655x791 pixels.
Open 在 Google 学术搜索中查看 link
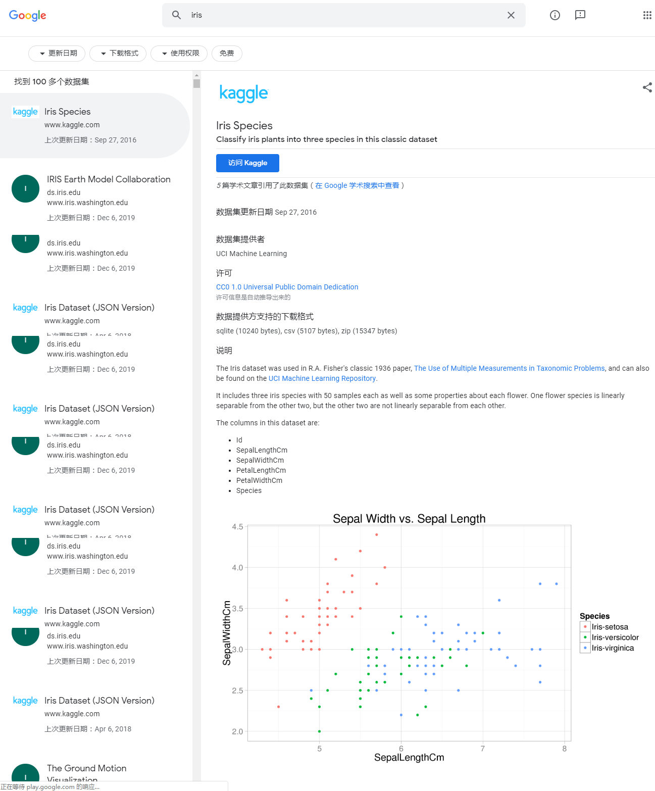click(x=357, y=185)
